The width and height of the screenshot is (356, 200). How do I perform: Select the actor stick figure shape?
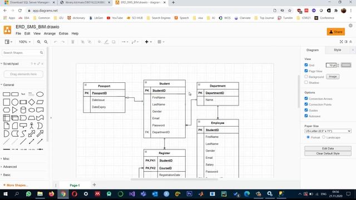(32, 126)
